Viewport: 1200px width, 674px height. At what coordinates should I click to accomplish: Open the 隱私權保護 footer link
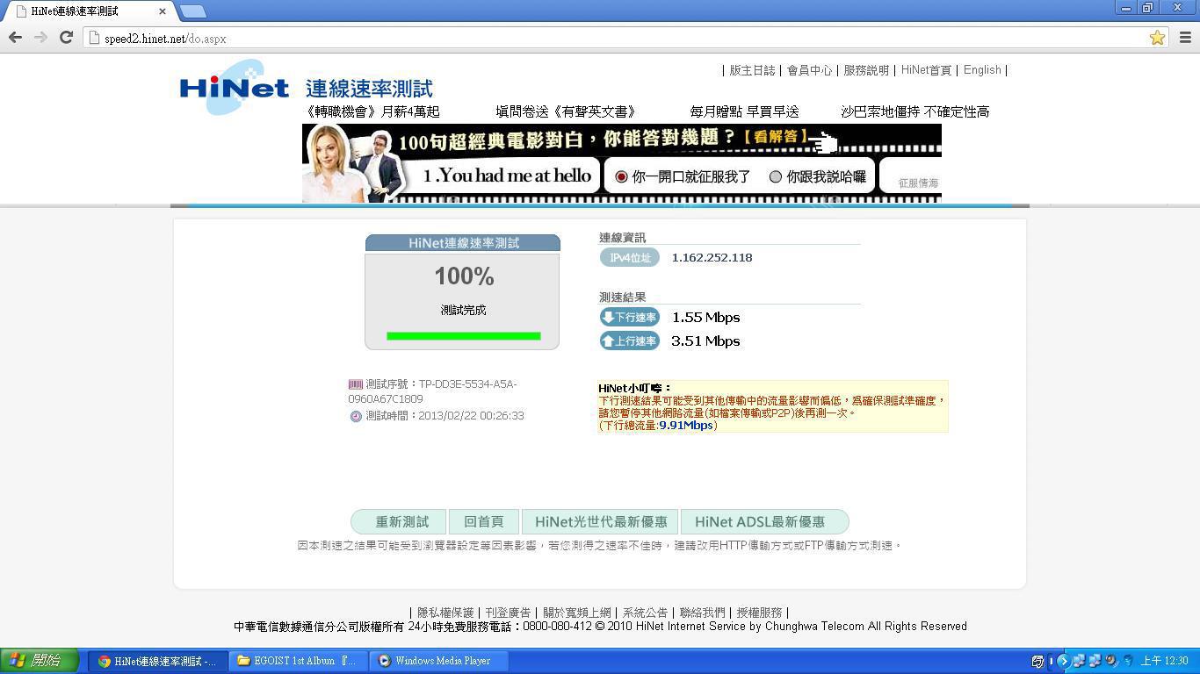(445, 613)
